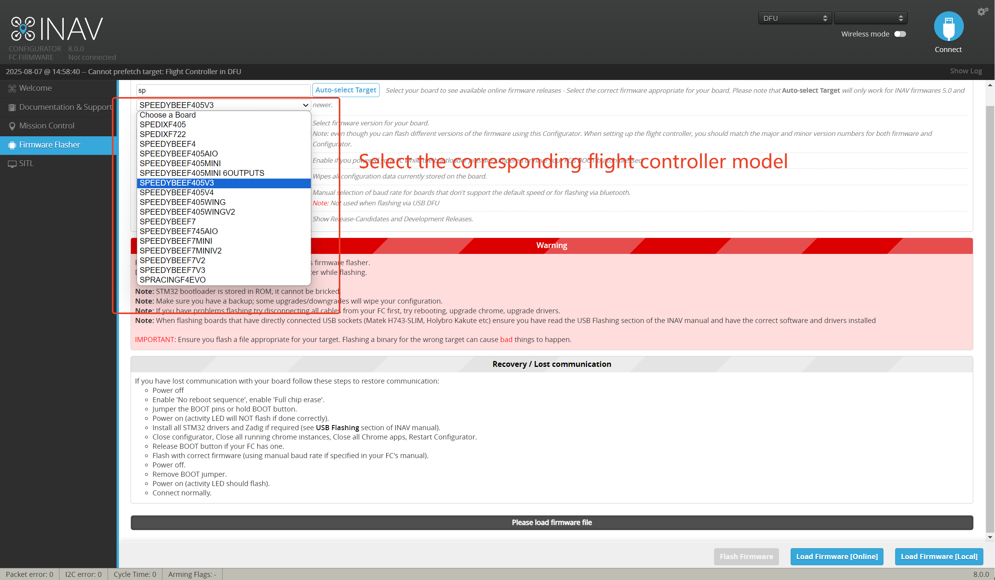The image size is (995, 580).
Task: Toggle Wireless mode switch
Action: [900, 34]
